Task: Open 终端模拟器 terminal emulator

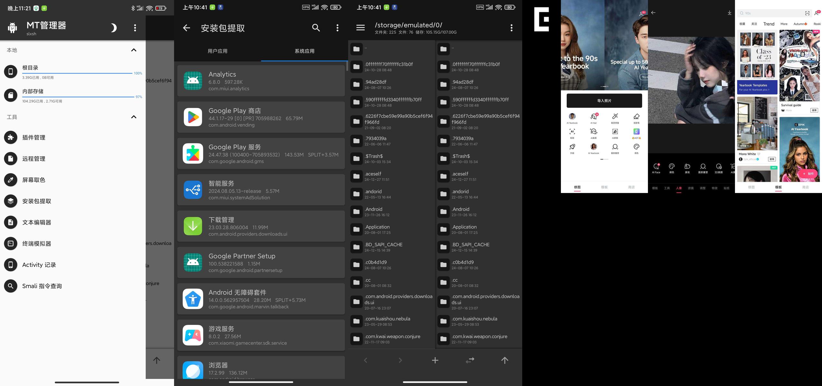Action: tap(36, 244)
